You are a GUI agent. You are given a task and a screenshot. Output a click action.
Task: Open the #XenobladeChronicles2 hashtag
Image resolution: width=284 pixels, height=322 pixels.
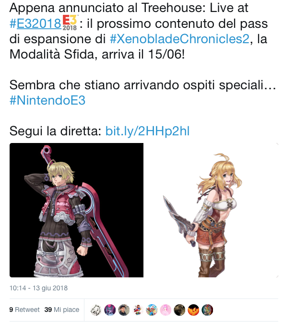(179, 39)
